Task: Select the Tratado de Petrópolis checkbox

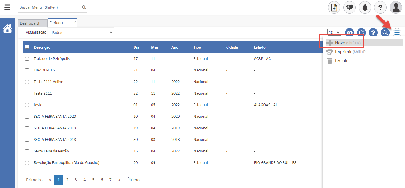Action: (27, 59)
